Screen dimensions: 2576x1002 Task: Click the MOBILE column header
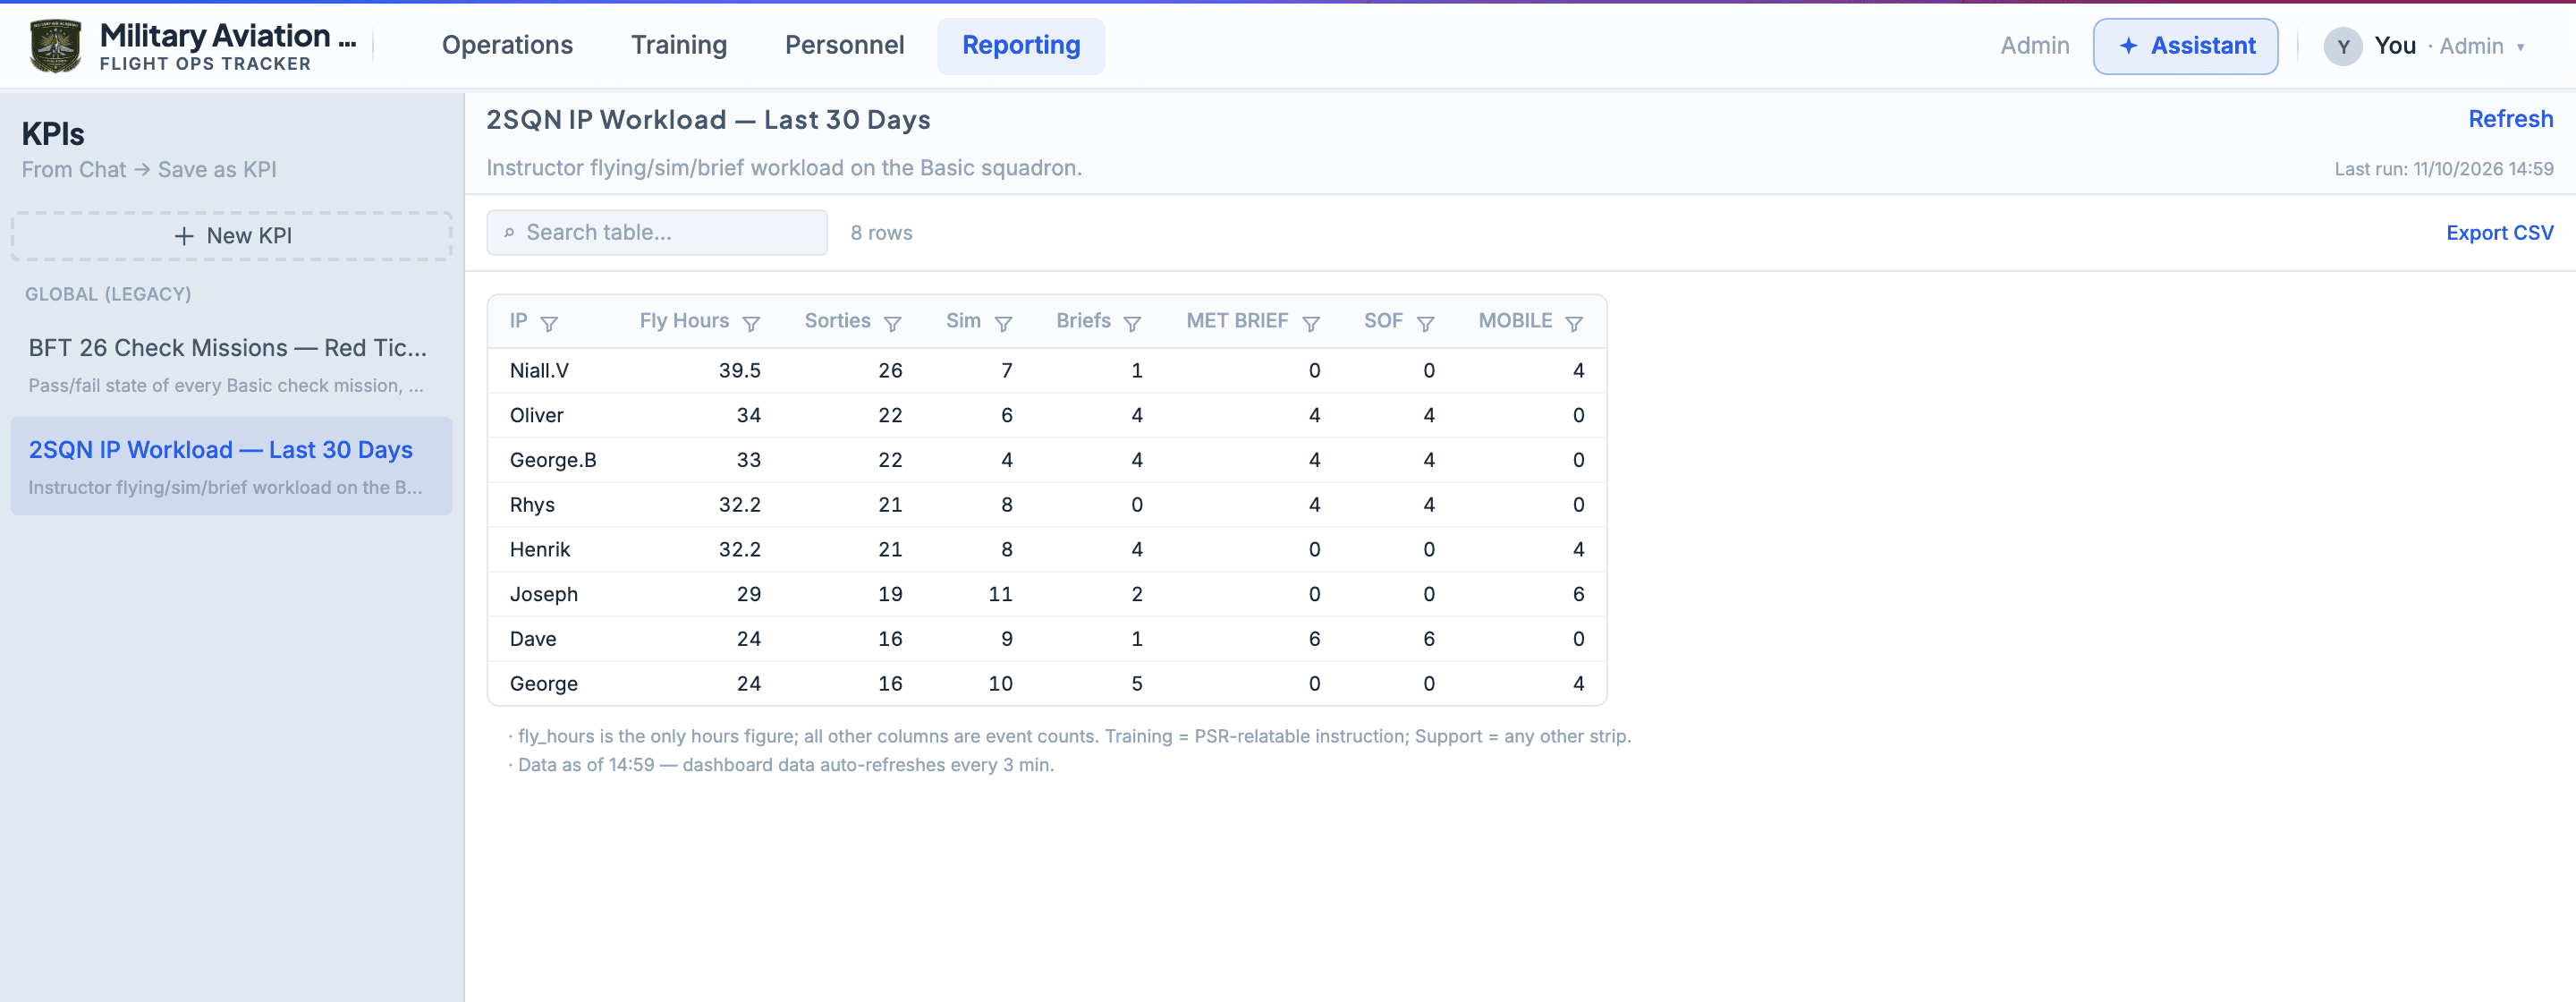(1515, 321)
